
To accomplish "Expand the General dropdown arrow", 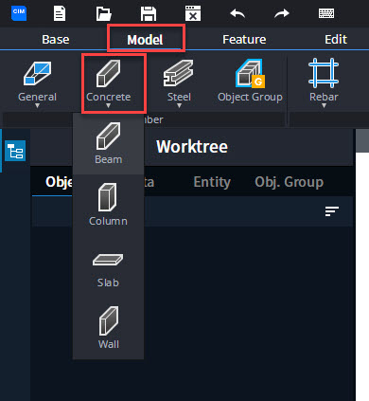I will [37, 106].
